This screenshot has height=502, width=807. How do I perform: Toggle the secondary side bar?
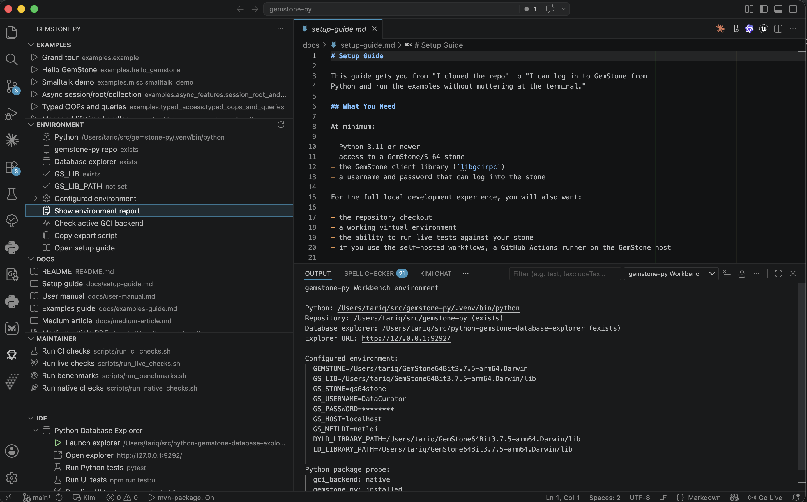(793, 9)
